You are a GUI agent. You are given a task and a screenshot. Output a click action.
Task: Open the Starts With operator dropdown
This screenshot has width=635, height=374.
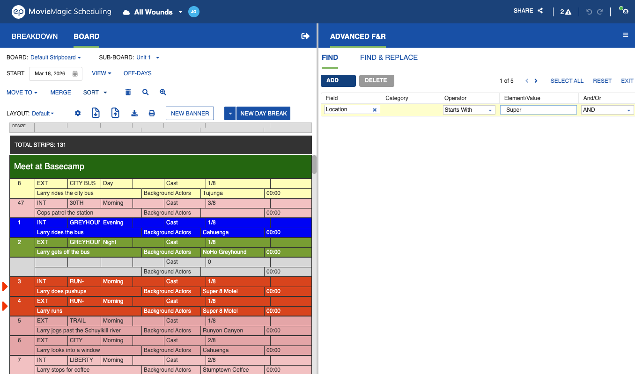[469, 110]
